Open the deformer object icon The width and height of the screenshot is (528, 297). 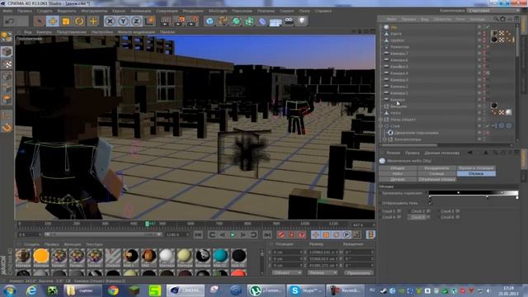262,21
